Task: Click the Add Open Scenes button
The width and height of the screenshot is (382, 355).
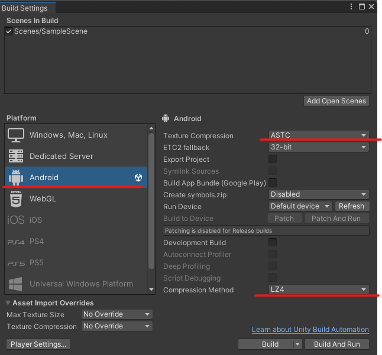Action: [x=336, y=101]
